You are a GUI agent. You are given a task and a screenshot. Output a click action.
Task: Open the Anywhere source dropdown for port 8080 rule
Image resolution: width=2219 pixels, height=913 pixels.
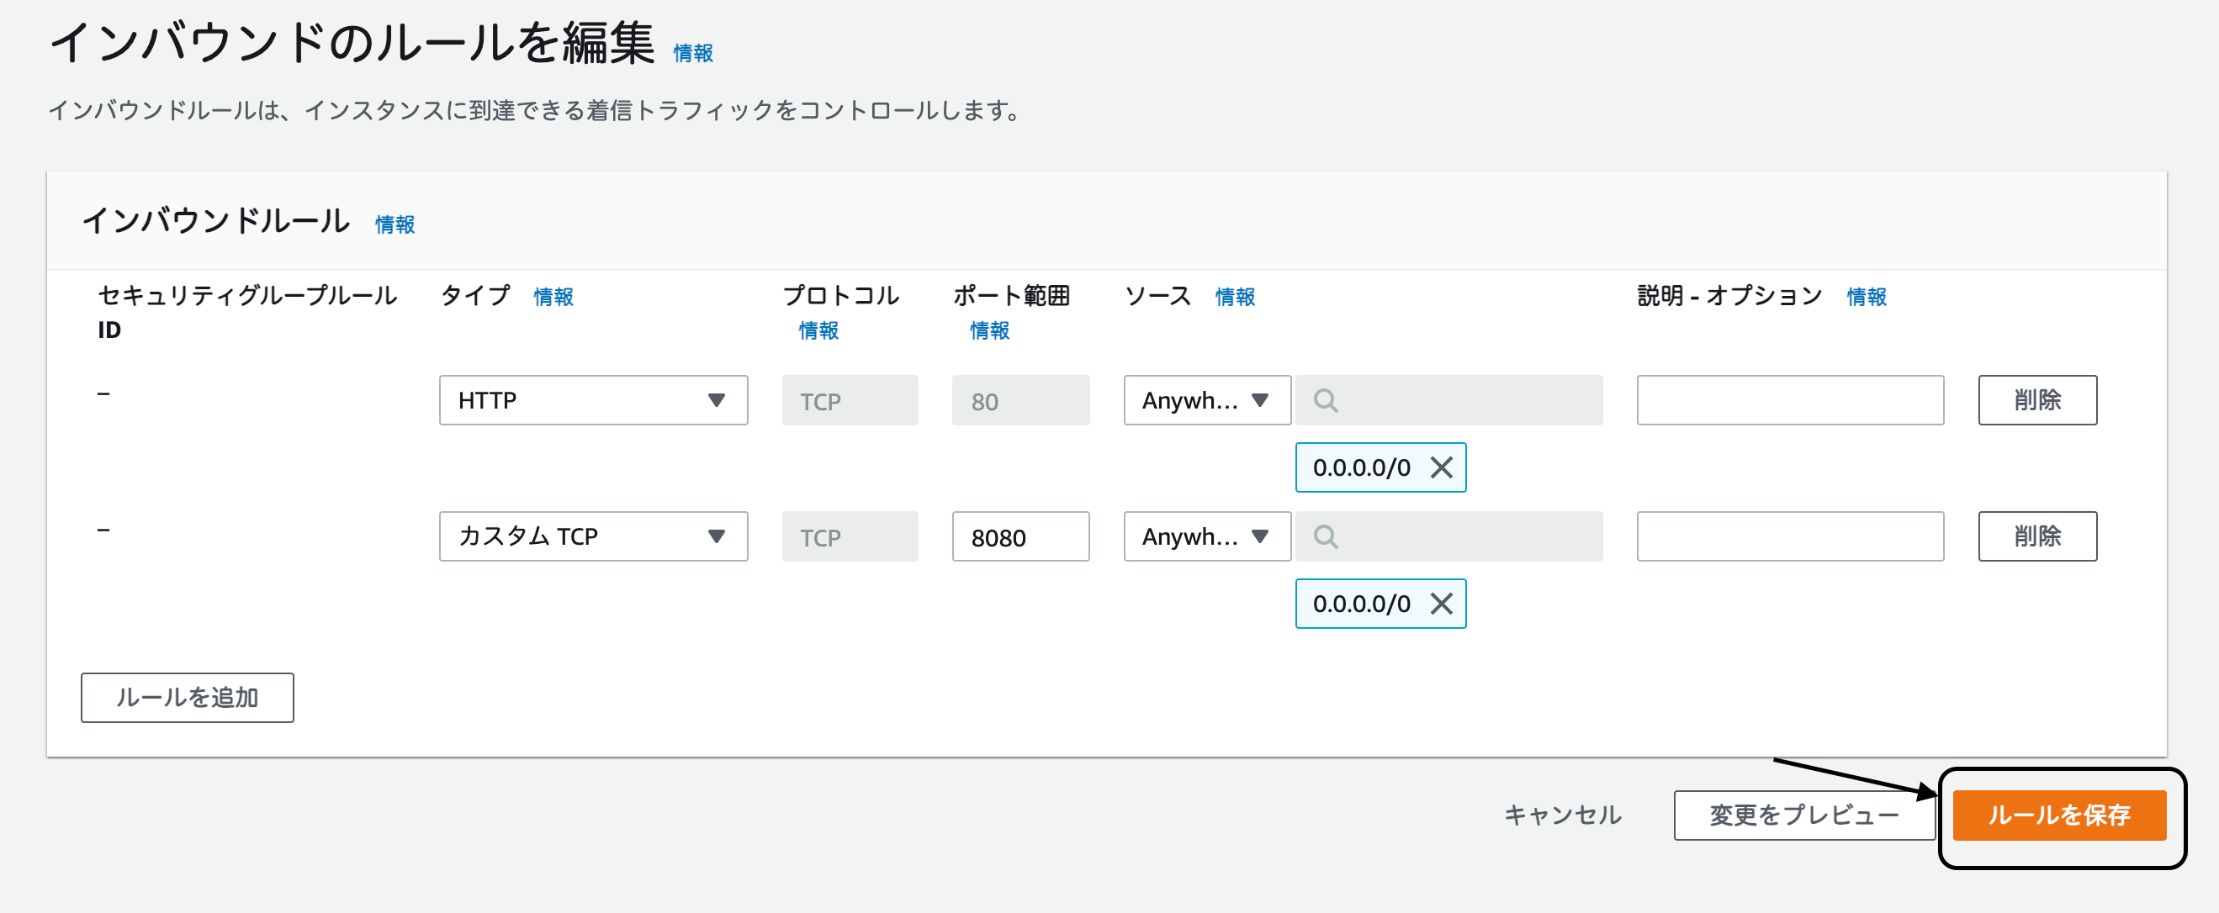pos(1206,536)
